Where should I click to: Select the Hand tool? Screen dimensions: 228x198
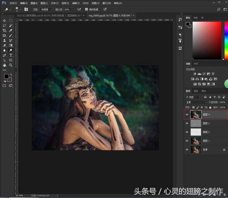click(x=5, y=65)
